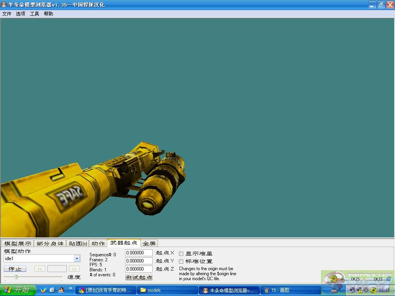395x296 pixels.
Task: Open the 文件 menu
Action: [x=7, y=13]
